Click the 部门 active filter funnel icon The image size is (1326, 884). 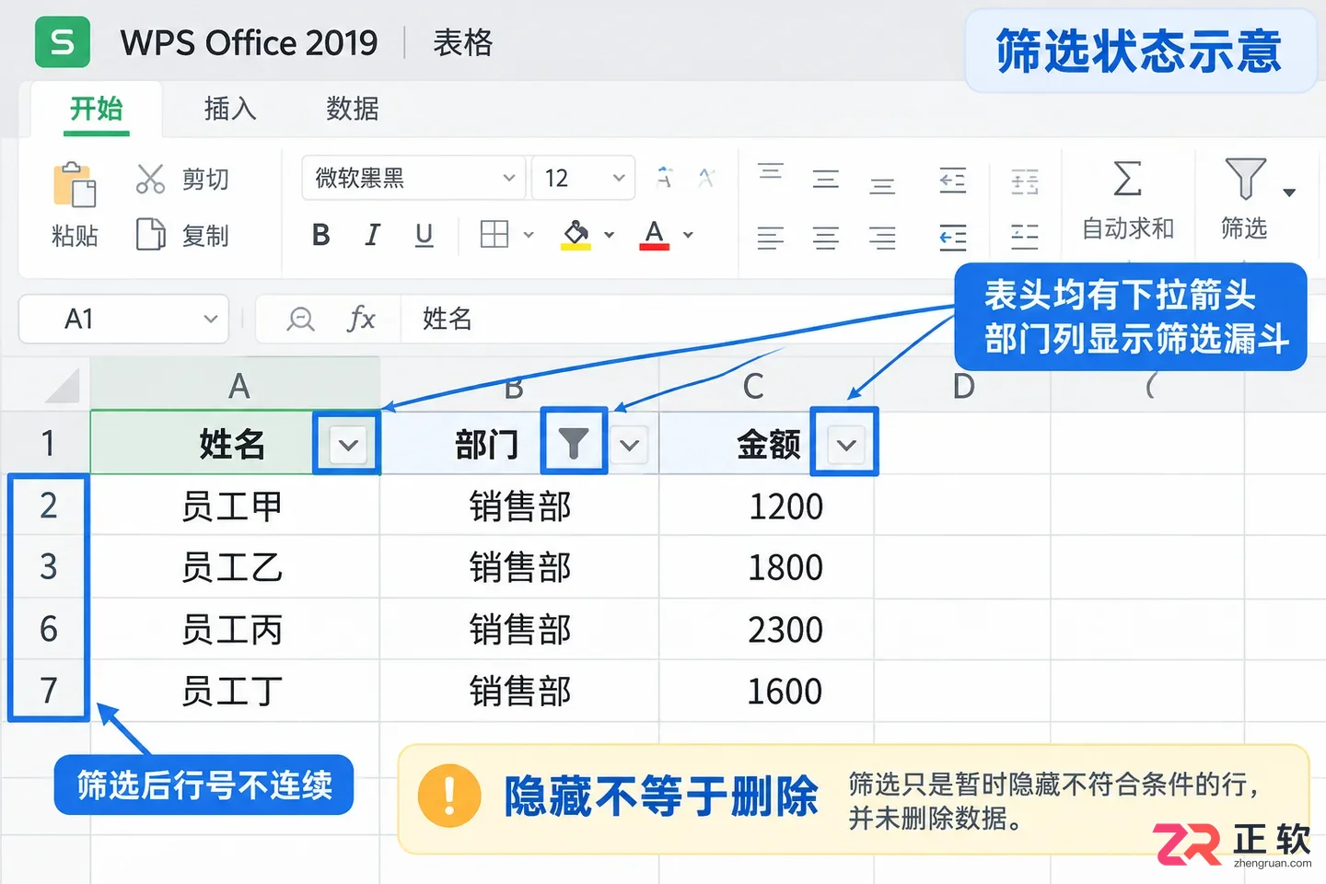click(574, 444)
